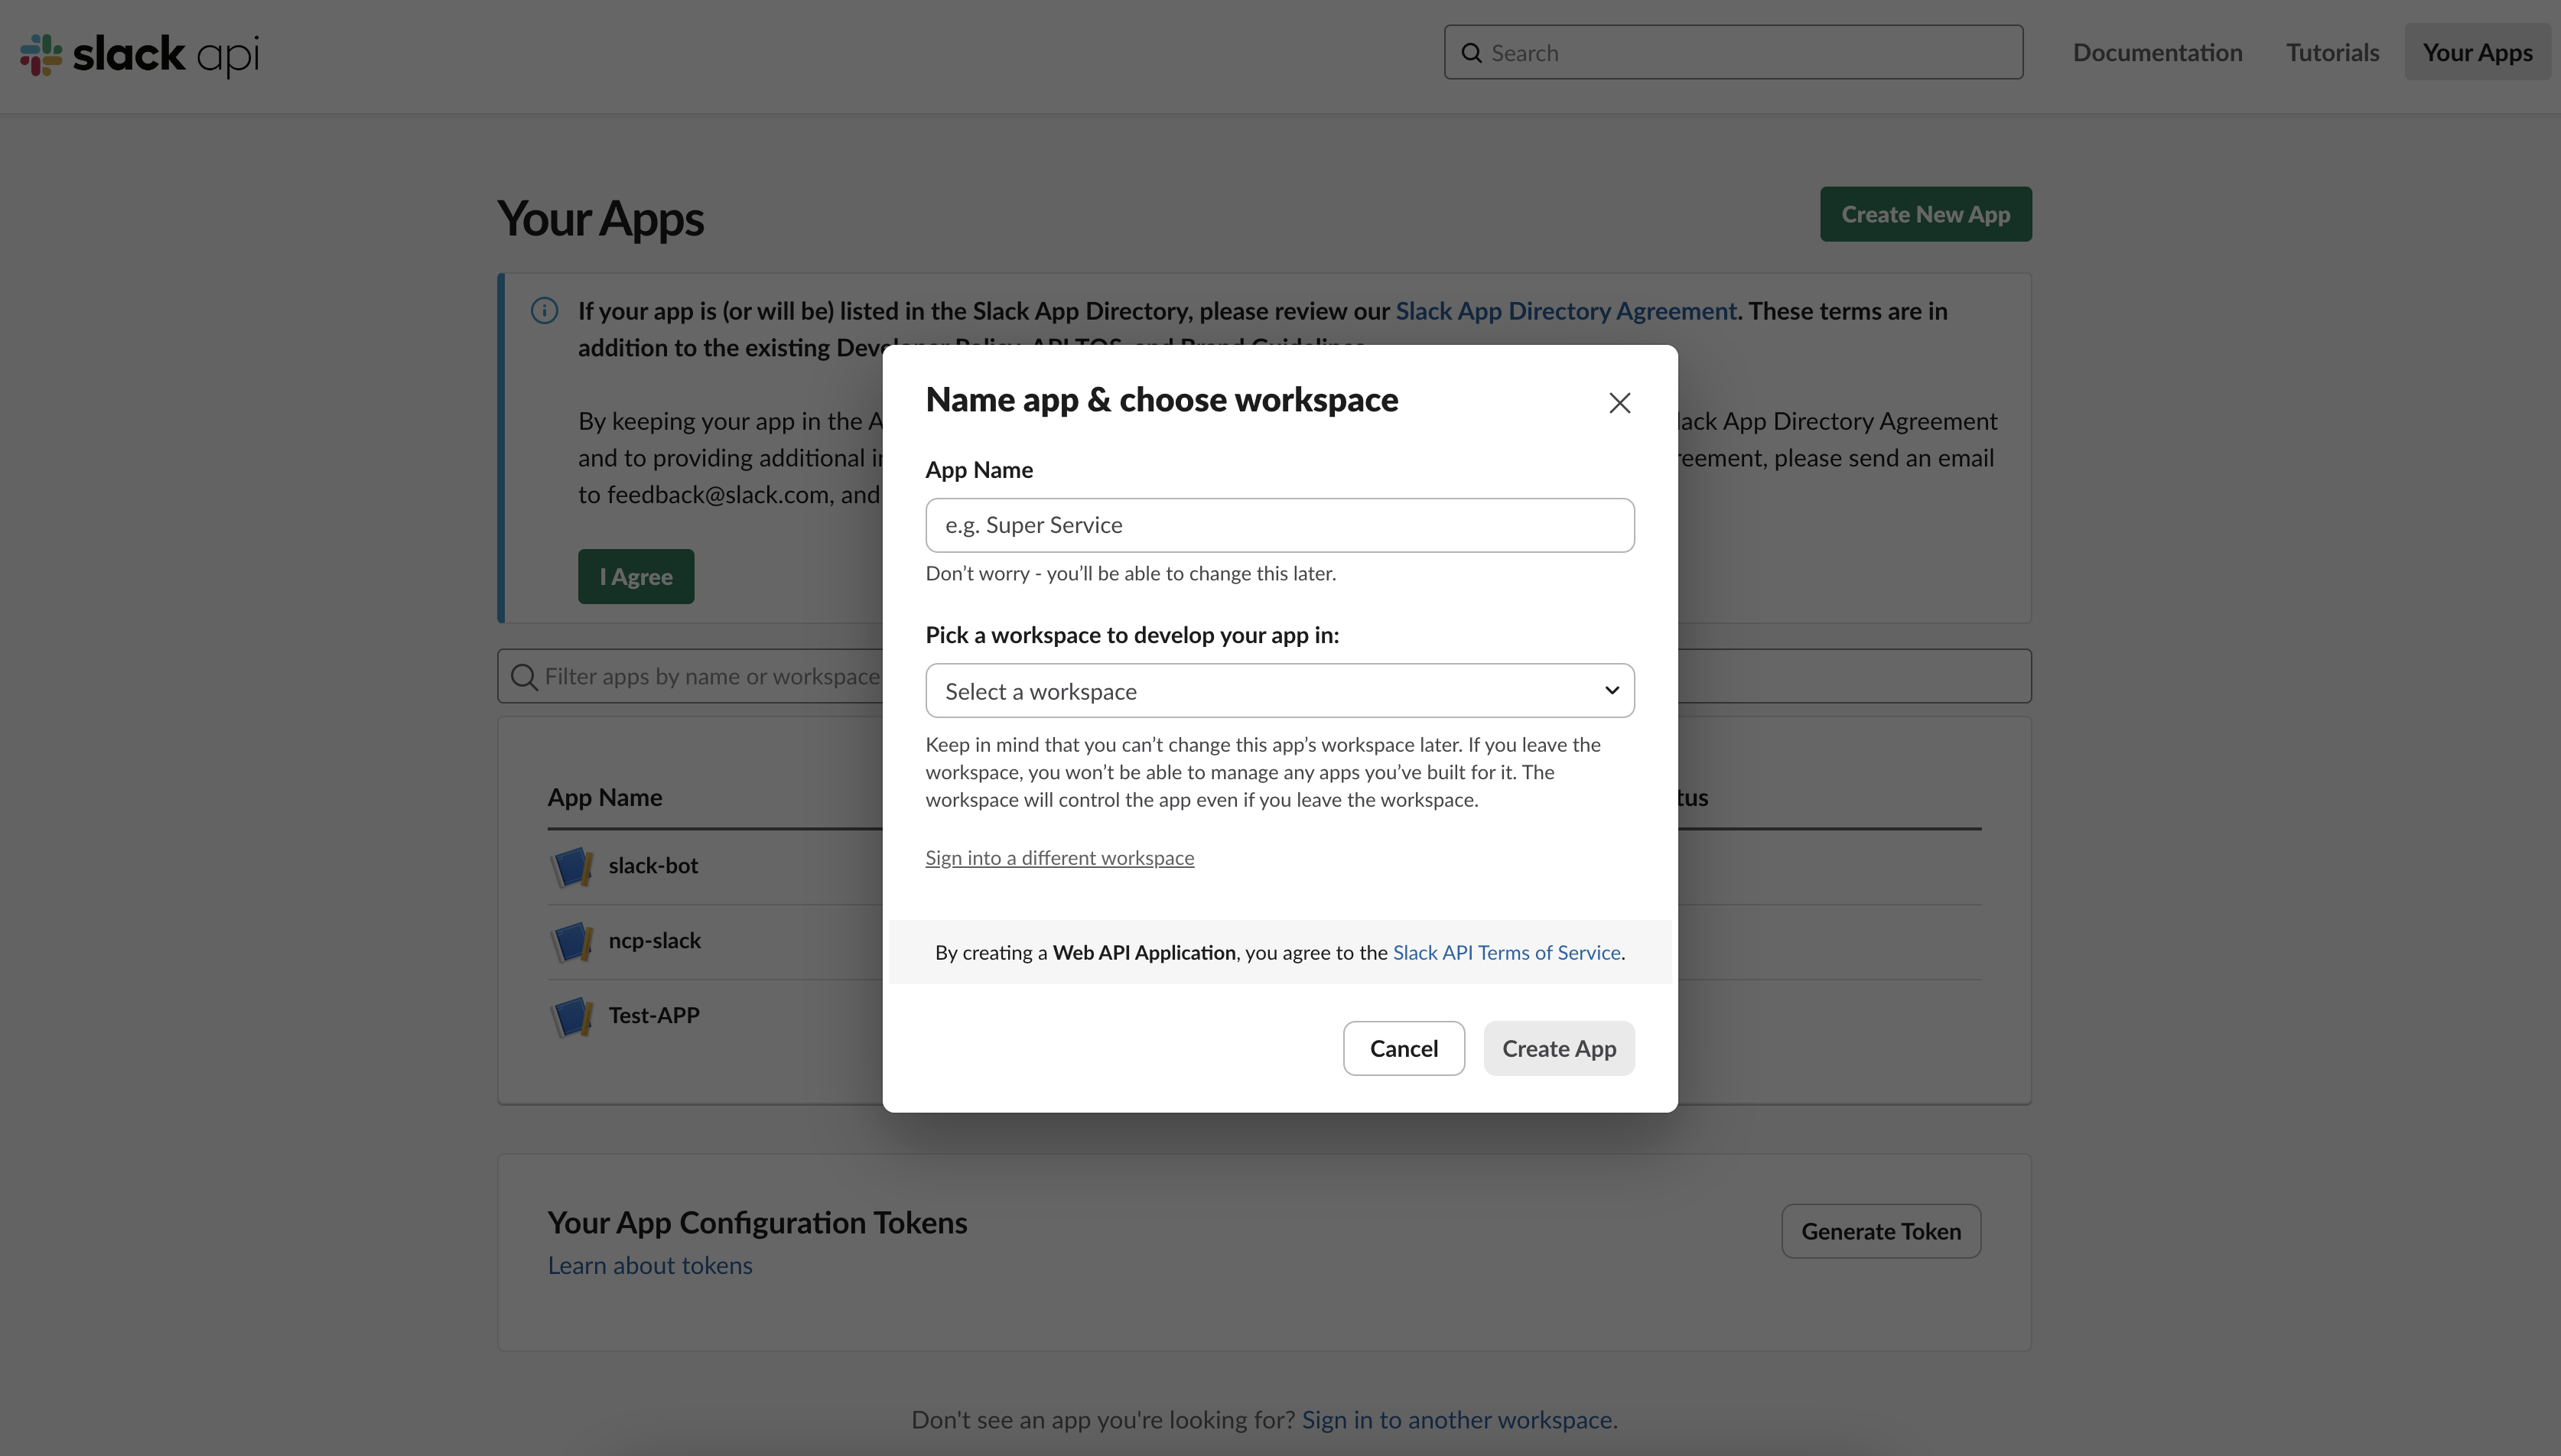Image resolution: width=2561 pixels, height=1456 pixels.
Task: Go to the Tutorials nav item
Action: [x=2332, y=53]
